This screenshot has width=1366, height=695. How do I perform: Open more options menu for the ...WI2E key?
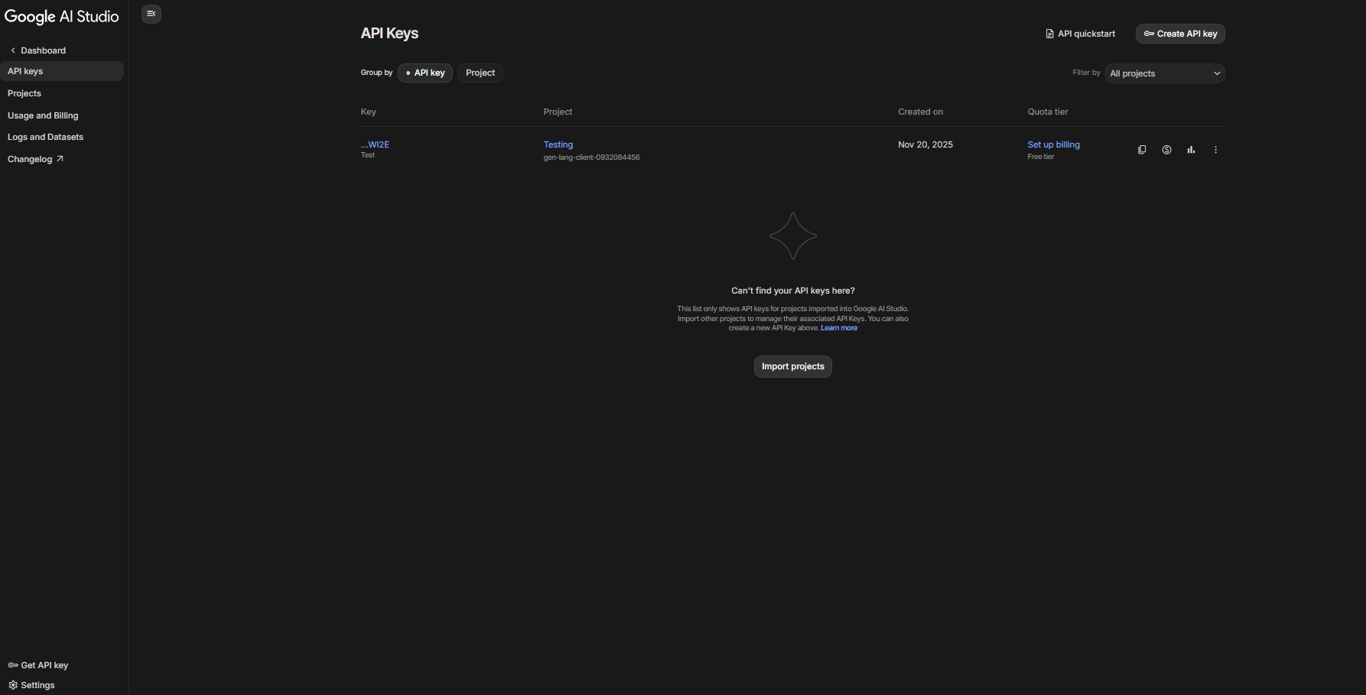coord(1215,150)
